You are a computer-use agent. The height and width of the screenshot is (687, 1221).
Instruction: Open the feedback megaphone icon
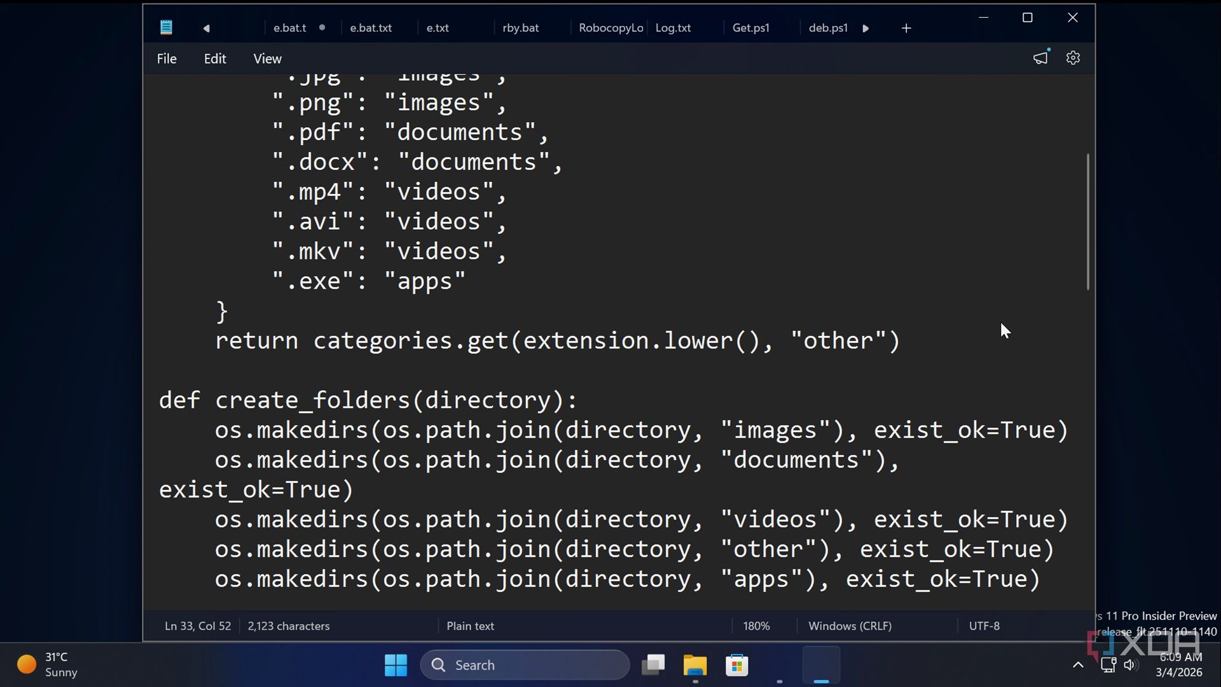1040,58
